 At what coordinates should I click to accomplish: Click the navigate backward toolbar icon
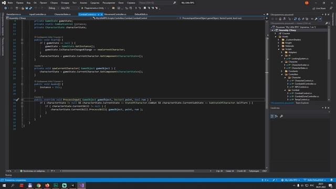[5, 8]
